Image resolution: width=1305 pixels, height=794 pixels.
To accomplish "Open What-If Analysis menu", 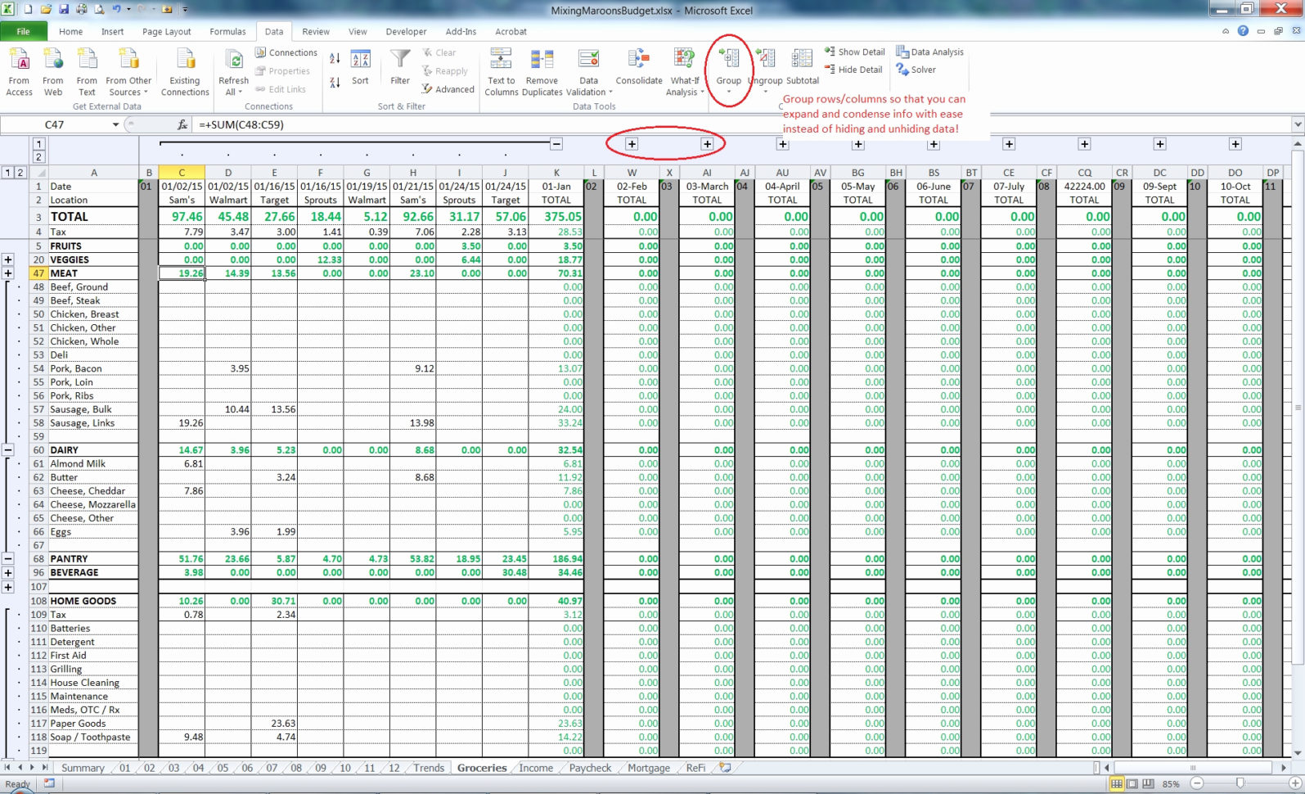I will click(x=685, y=72).
